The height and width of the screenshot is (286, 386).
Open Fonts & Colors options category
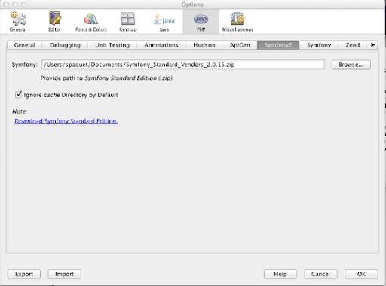tap(91, 22)
